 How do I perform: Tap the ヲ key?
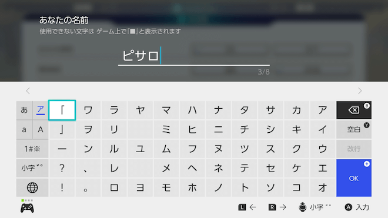point(88,129)
